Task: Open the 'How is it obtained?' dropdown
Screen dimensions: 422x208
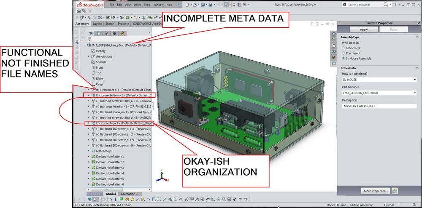Action: (x=415, y=80)
